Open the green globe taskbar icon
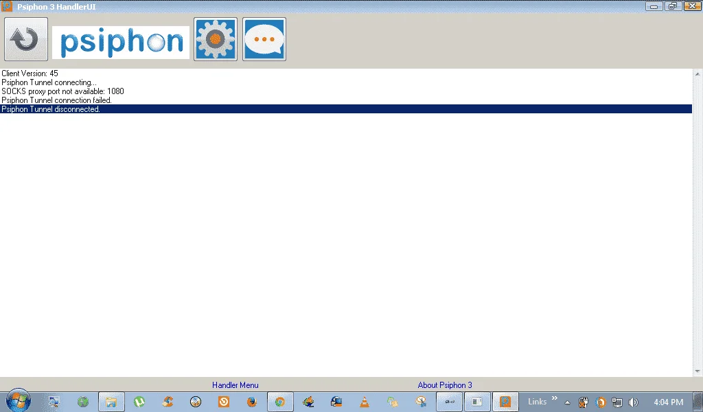 tap(83, 402)
